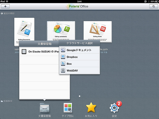Tap the Wi-Fi status icon
The width and height of the screenshot is (159, 119).
click(7, 1)
